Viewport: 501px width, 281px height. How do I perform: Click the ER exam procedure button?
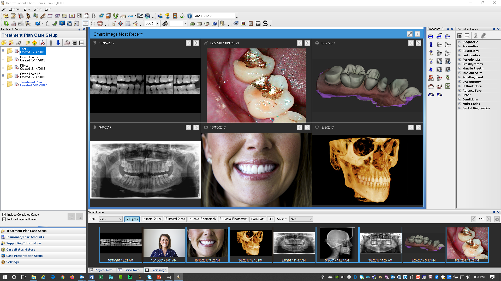(x=439, y=78)
